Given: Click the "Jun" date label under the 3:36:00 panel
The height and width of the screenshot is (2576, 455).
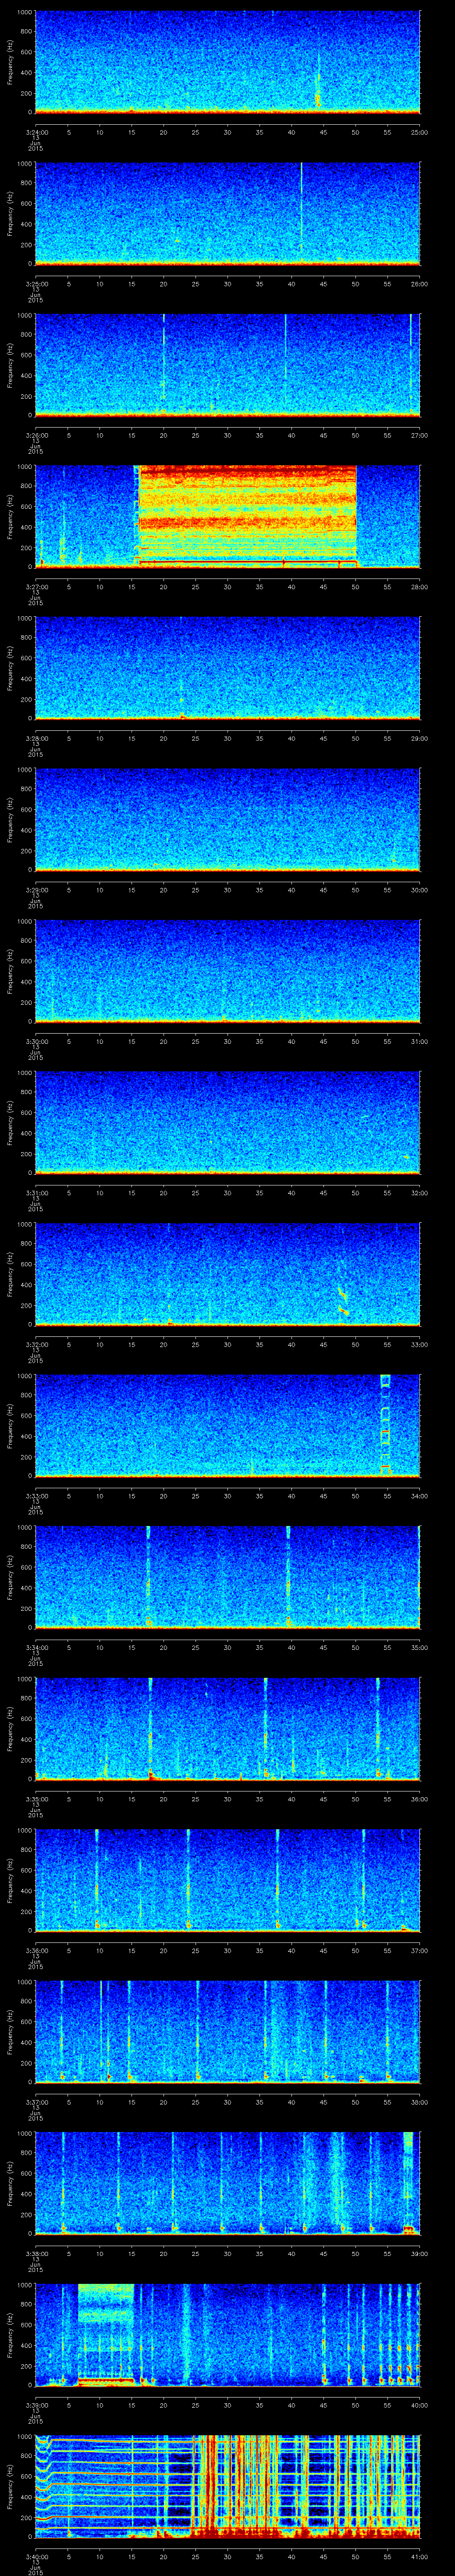Looking at the screenshot, I should (35, 1963).
